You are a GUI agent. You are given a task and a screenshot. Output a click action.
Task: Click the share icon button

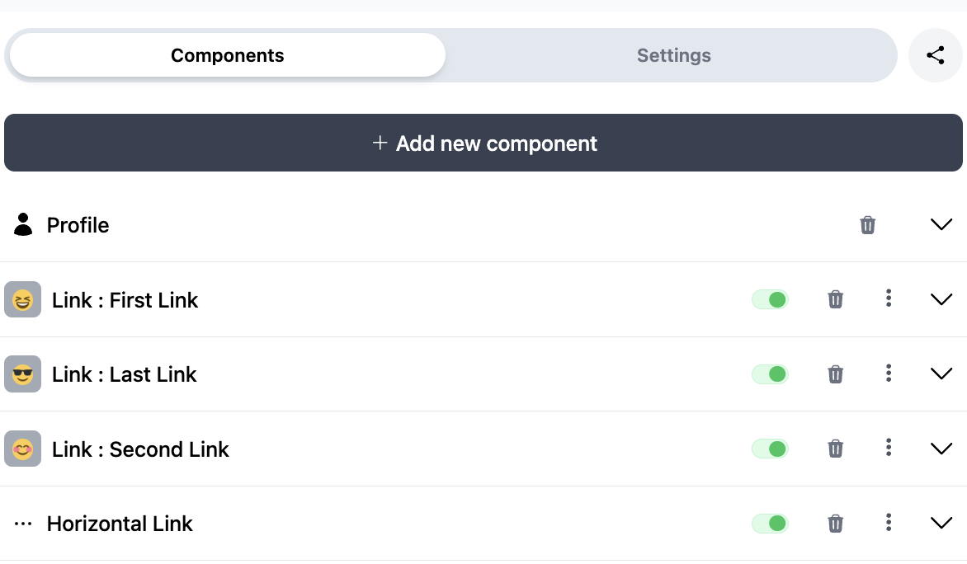point(935,55)
